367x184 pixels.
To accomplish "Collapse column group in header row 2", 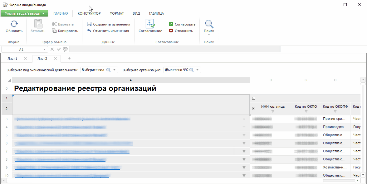I will 254,109.
